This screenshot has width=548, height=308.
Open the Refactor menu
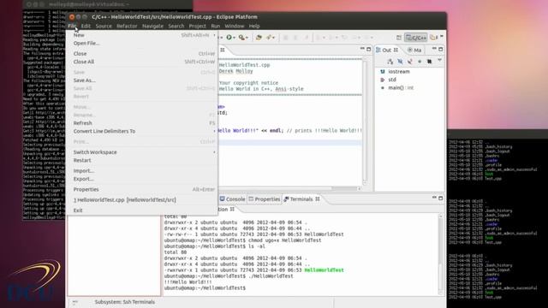tap(127, 26)
